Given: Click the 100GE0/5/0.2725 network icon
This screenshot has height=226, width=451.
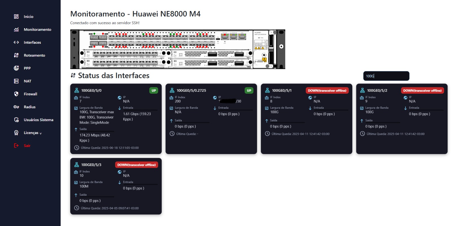Looking at the screenshot, I should coord(172,91).
